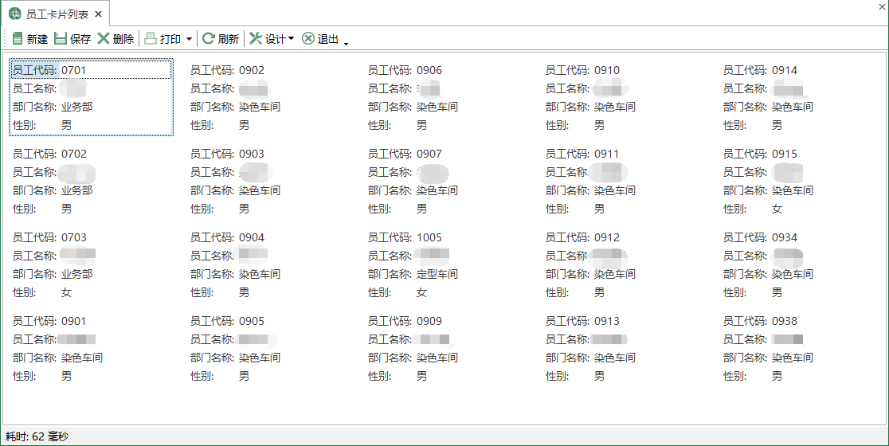Screen dimensions: 889x446
Task: Click the 新建 (New) toolbar icon
Action: pyautogui.click(x=18, y=38)
